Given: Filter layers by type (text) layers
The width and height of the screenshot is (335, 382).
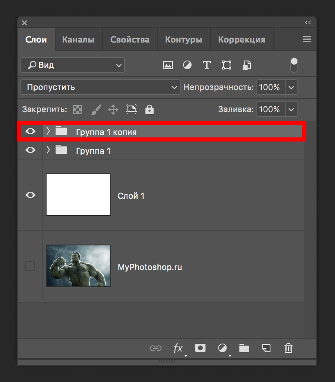Looking at the screenshot, I should coord(207,65).
